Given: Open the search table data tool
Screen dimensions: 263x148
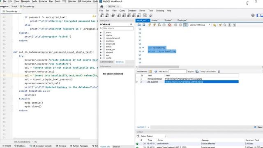Looking at the screenshot, I should [145, 16].
